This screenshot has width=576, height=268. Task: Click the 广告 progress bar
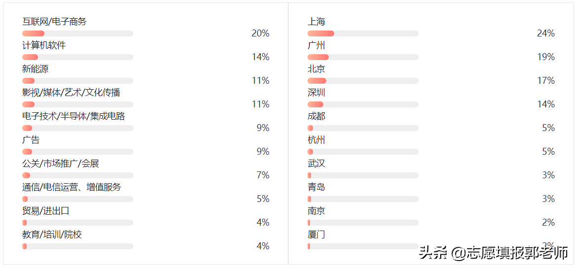(x=77, y=152)
